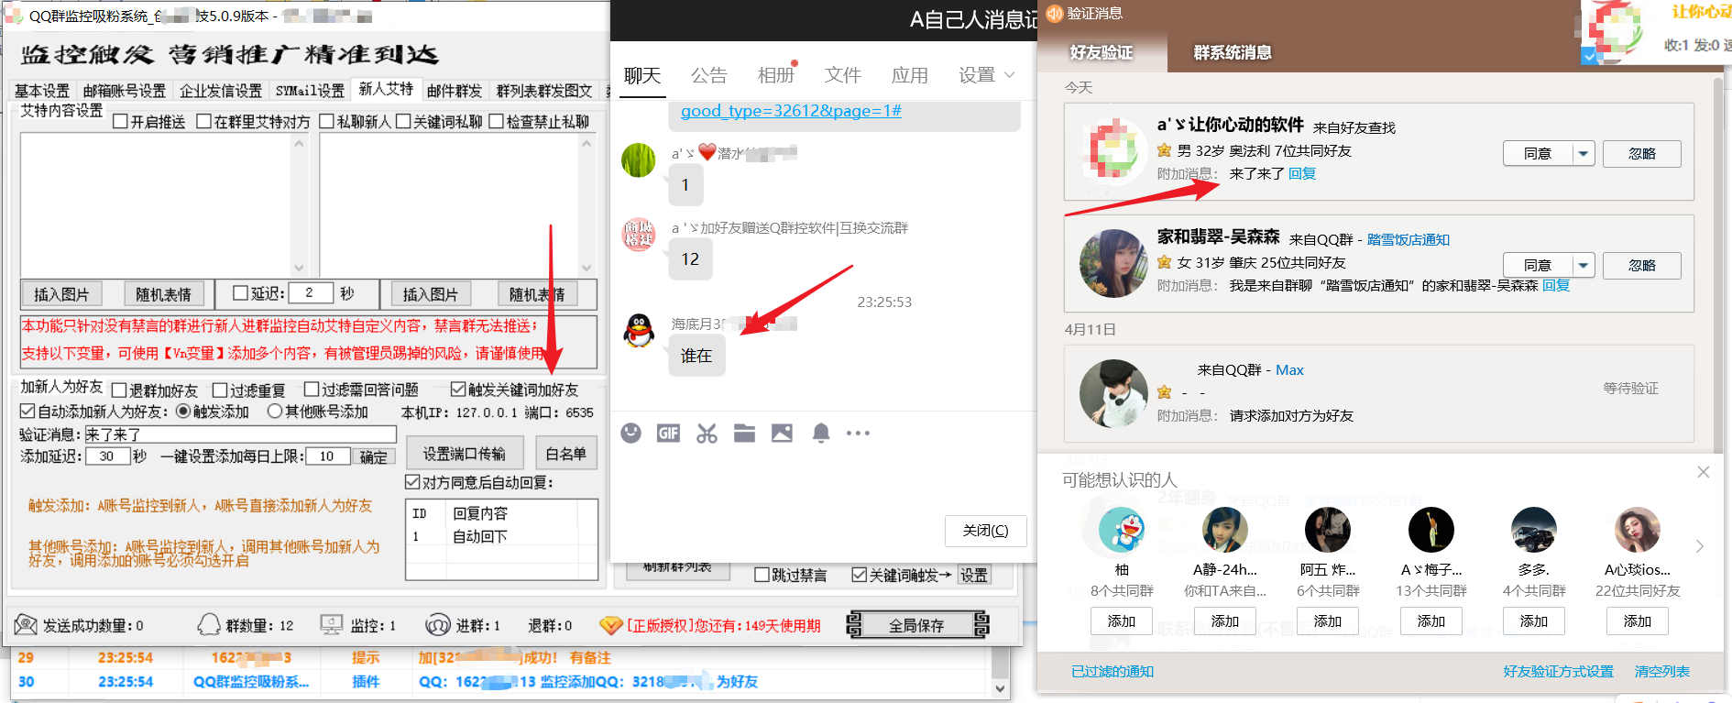Open the emoji picker in chat toolbar
Image resolution: width=1732 pixels, height=703 pixels.
click(x=631, y=433)
